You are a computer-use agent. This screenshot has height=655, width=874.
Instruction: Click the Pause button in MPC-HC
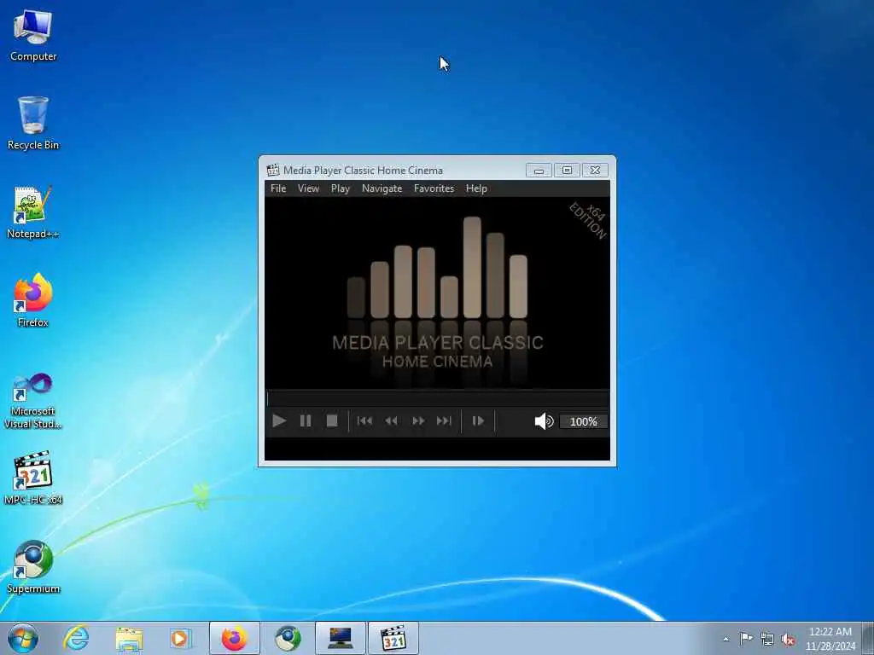[x=306, y=421]
